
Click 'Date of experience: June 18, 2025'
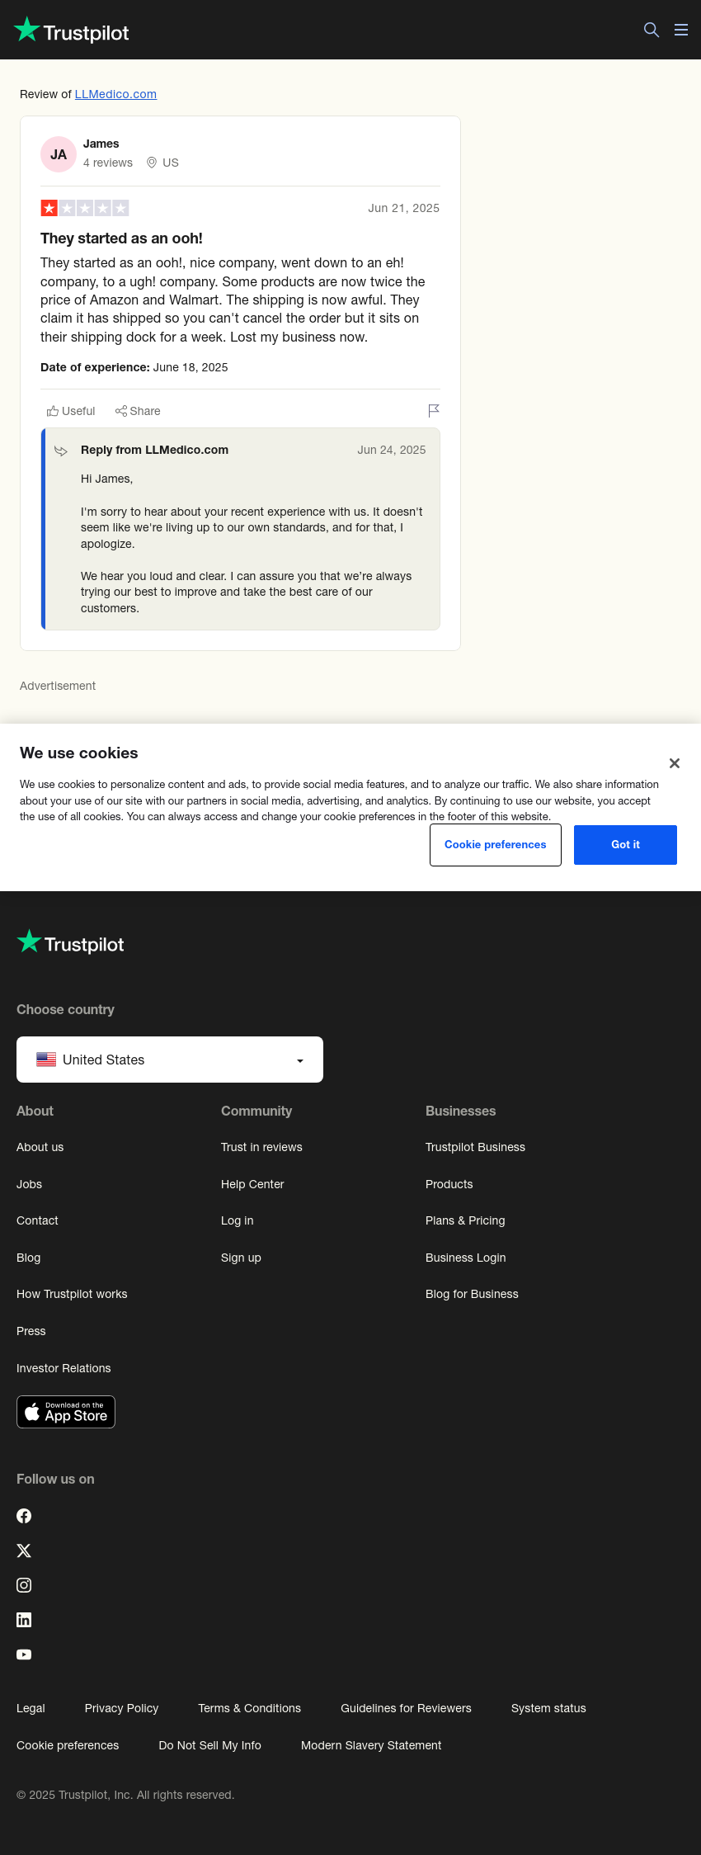click(x=134, y=367)
